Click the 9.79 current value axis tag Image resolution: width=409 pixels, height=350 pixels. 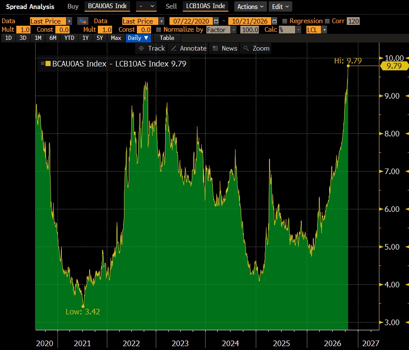tap(394, 66)
